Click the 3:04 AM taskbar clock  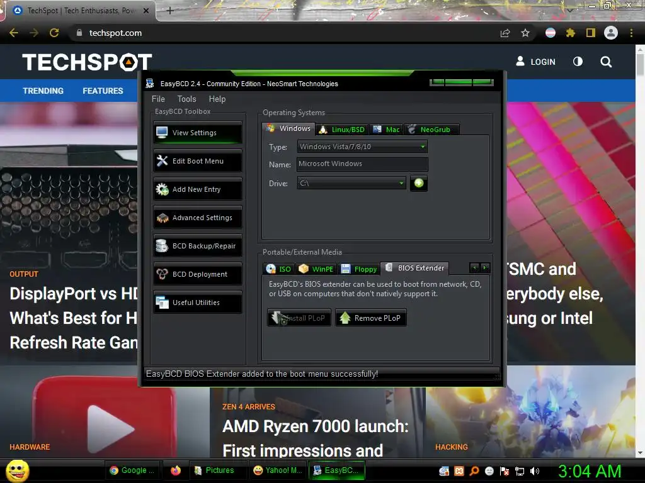pos(590,471)
